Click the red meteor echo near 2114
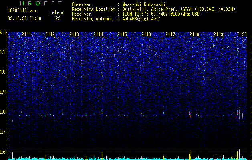Image resolution: width=252 pixels, height=160 pixels. click(x=102, y=112)
